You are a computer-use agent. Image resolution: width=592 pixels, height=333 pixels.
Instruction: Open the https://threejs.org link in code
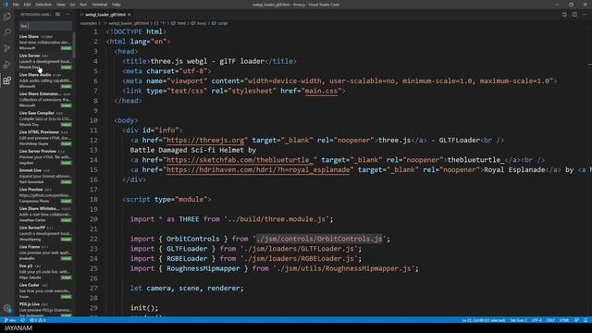(205, 140)
